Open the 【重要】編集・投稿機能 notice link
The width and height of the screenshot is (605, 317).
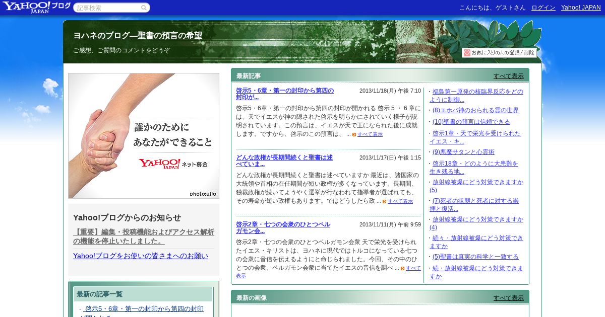(x=144, y=236)
